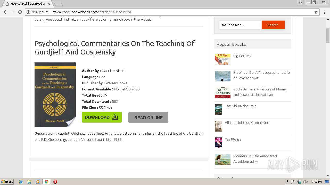The width and height of the screenshot is (330, 185).
Task: Open the God's Bankers cover thumbnail
Action: point(223,93)
